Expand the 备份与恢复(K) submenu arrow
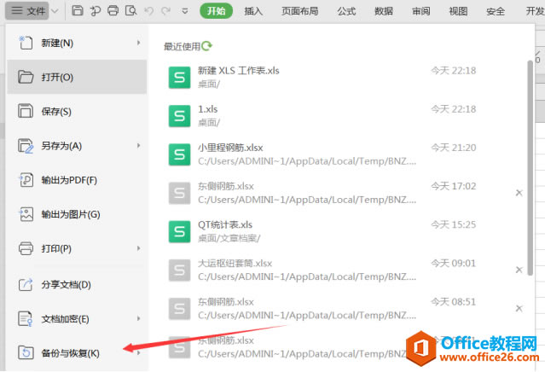545x372 pixels. [139, 353]
